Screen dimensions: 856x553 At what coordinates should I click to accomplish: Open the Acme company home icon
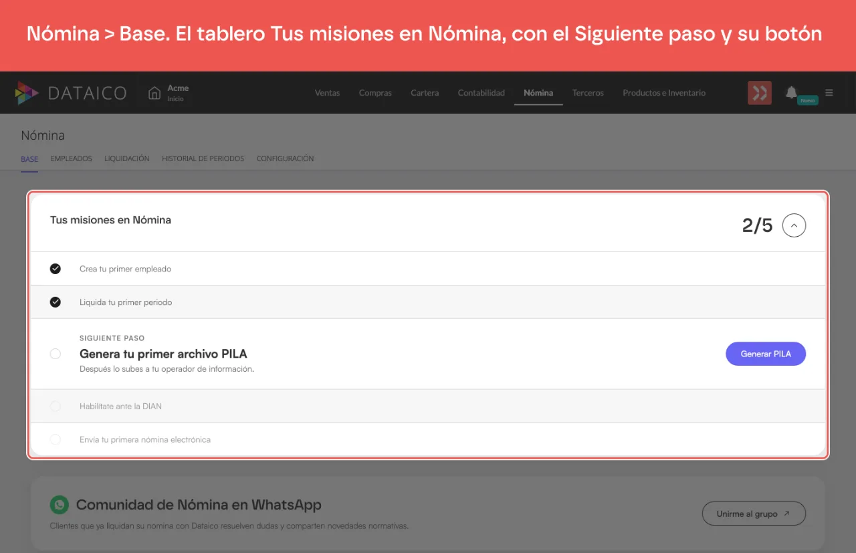click(x=154, y=93)
